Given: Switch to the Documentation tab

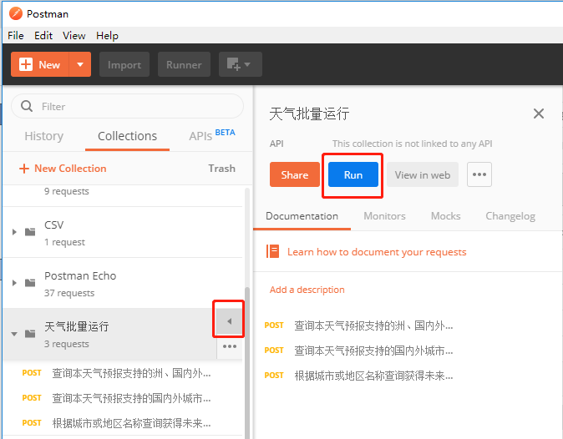Looking at the screenshot, I should (x=302, y=216).
